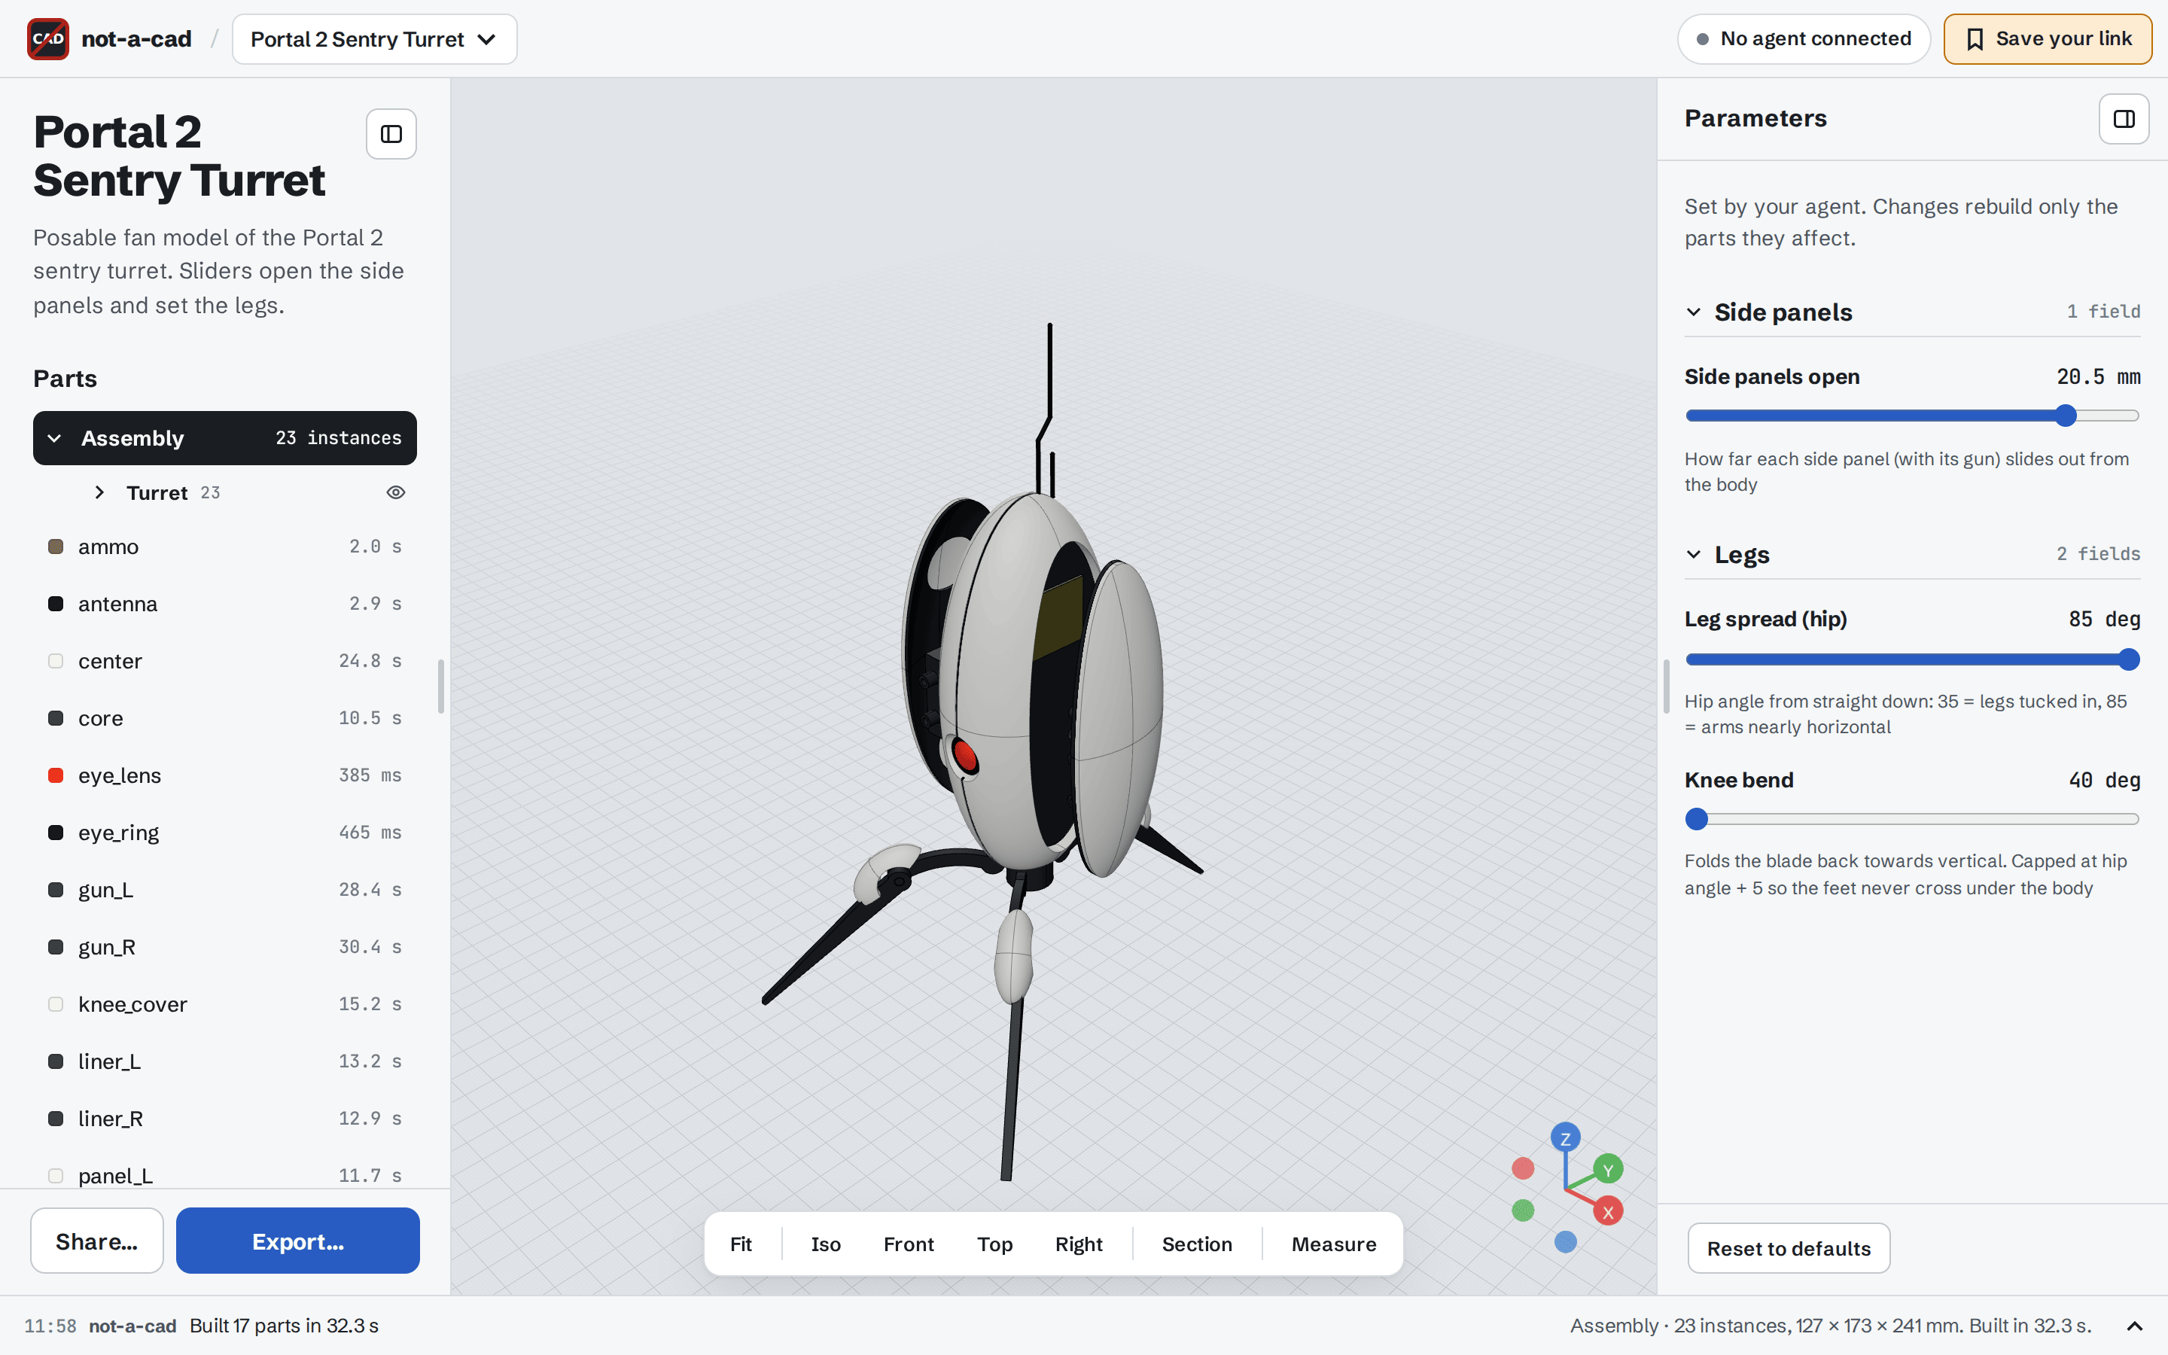Select the liner_R part row
Image resolution: width=2168 pixels, height=1355 pixels.
[225, 1119]
